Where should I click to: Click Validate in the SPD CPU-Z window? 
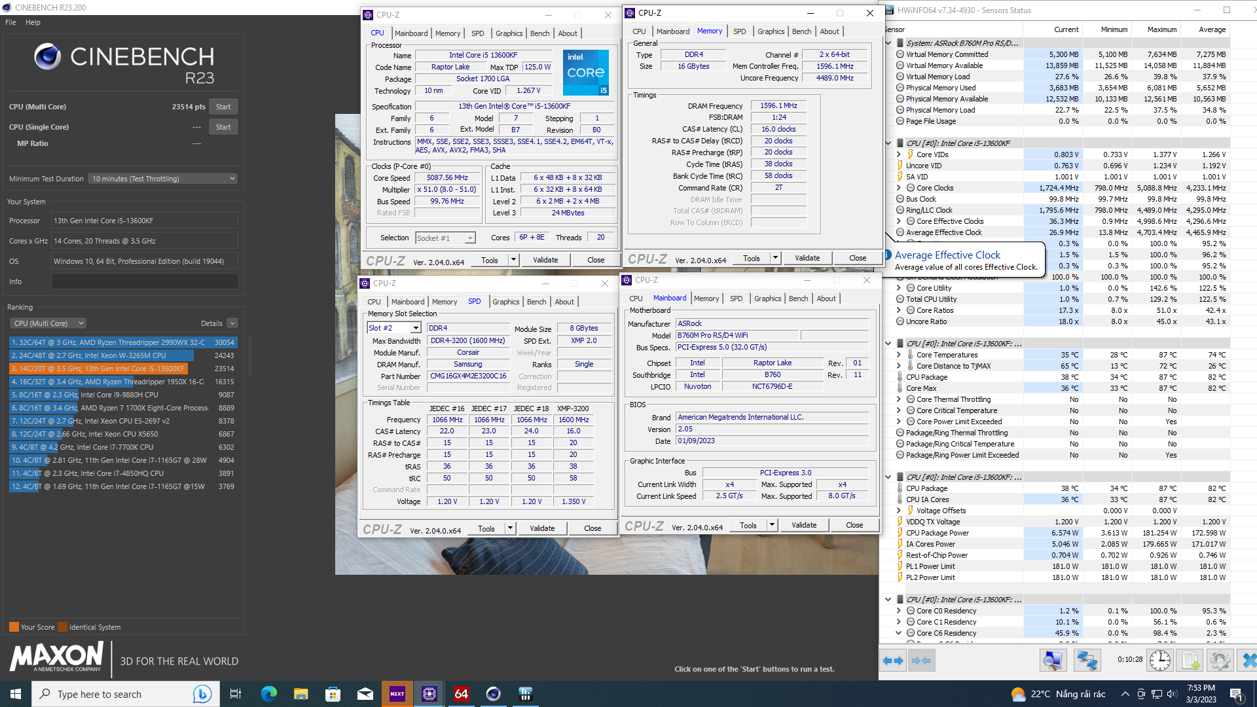click(541, 528)
